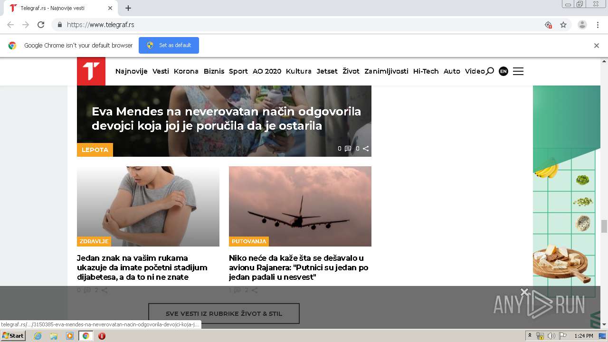Click the show desktop monitor tray icon

coord(602,336)
